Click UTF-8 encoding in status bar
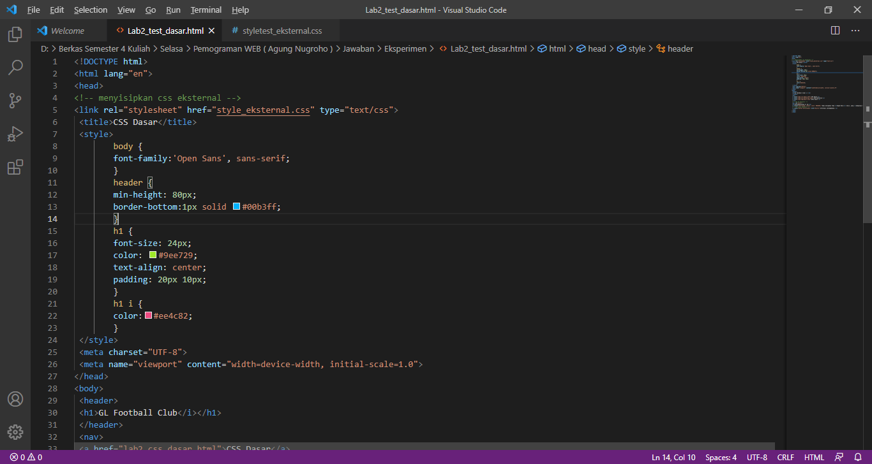 756,457
